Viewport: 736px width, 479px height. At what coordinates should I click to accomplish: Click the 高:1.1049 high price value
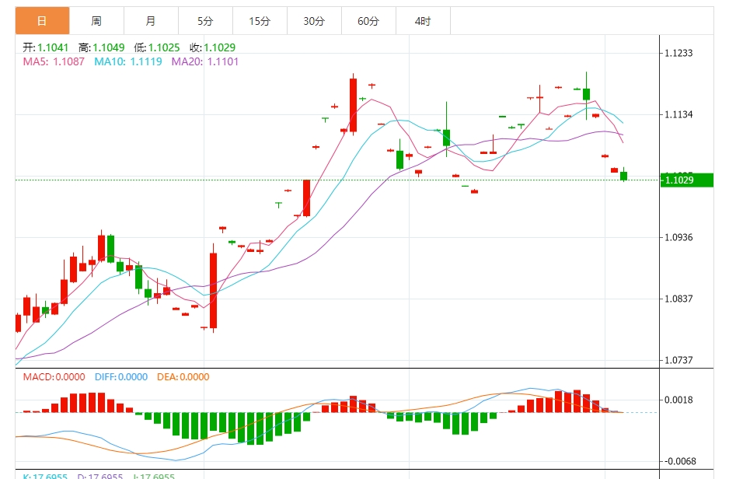(x=101, y=47)
